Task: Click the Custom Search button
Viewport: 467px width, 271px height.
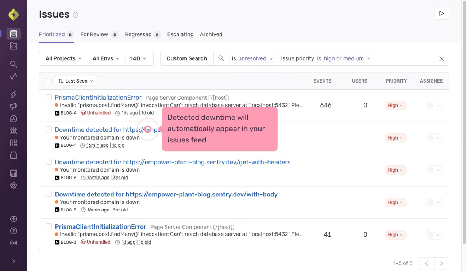Action: (x=186, y=58)
